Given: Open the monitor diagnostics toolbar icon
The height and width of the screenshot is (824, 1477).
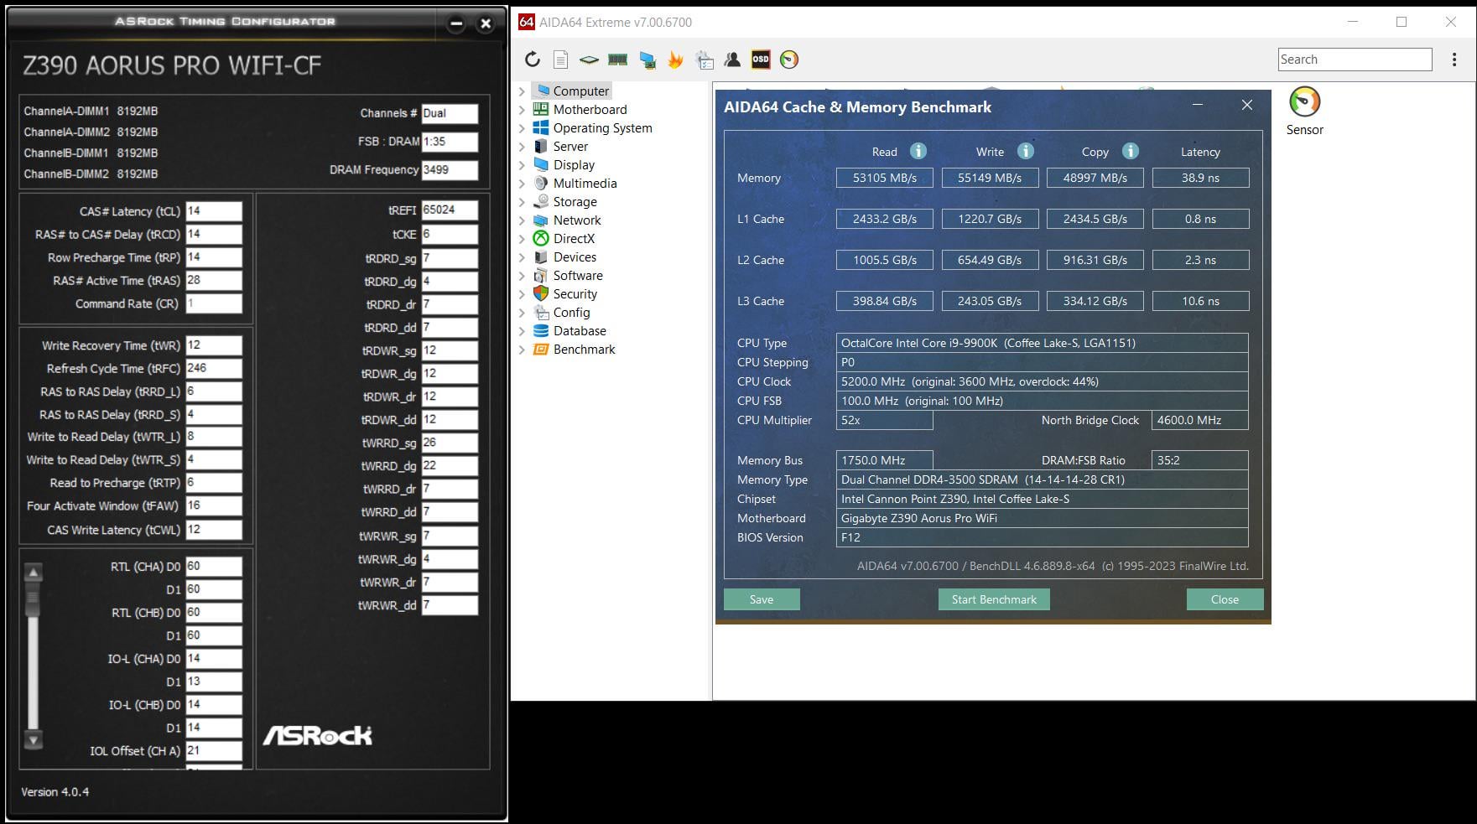Looking at the screenshot, I should [x=647, y=60].
